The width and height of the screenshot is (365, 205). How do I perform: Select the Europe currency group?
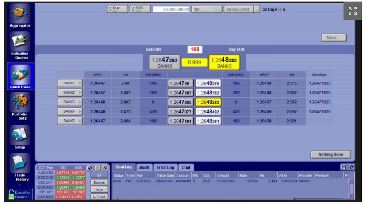pos(99,182)
